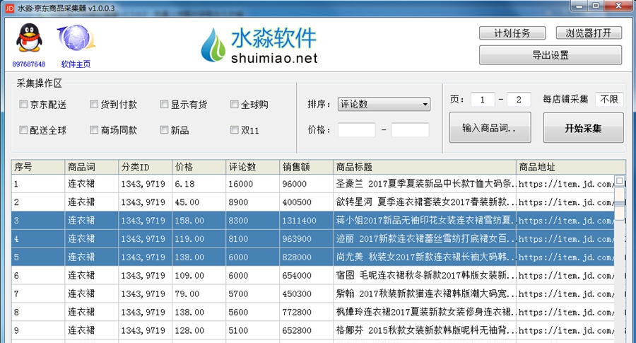Click the 计划任务 button

512,33
